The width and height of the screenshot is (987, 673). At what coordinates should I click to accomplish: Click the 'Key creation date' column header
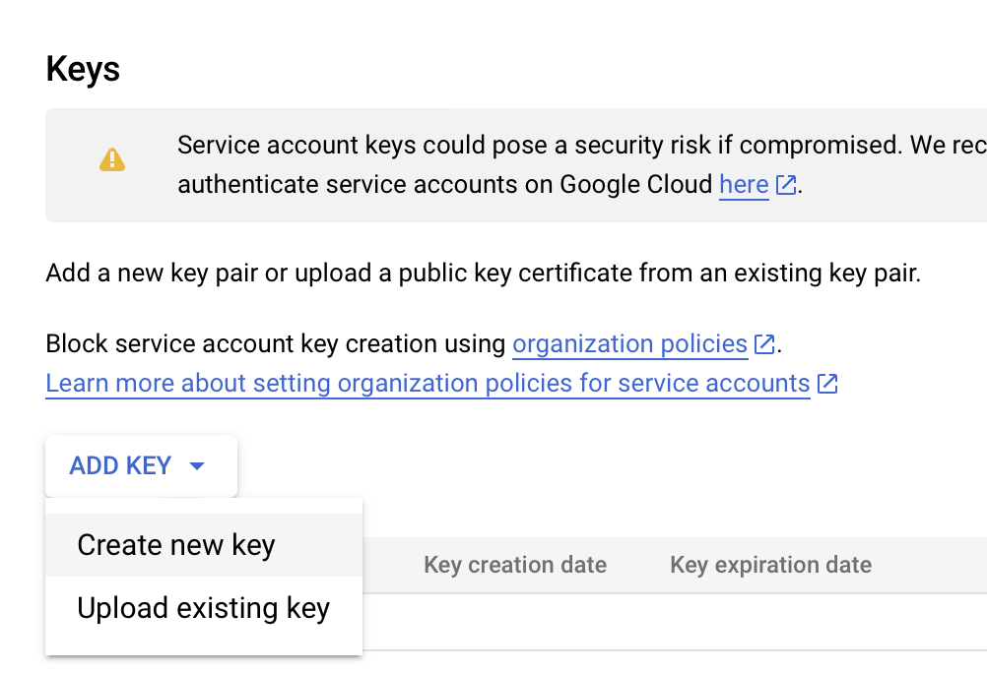click(x=514, y=565)
